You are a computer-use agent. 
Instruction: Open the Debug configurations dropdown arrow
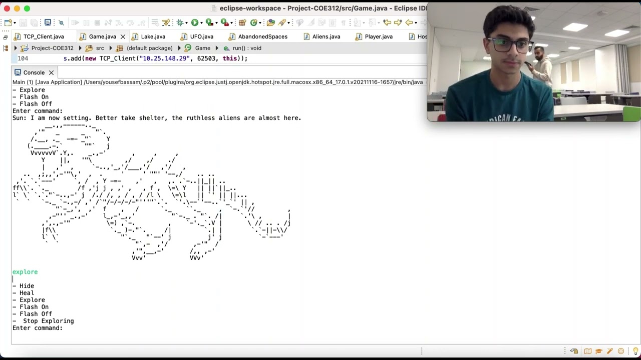[186, 22]
